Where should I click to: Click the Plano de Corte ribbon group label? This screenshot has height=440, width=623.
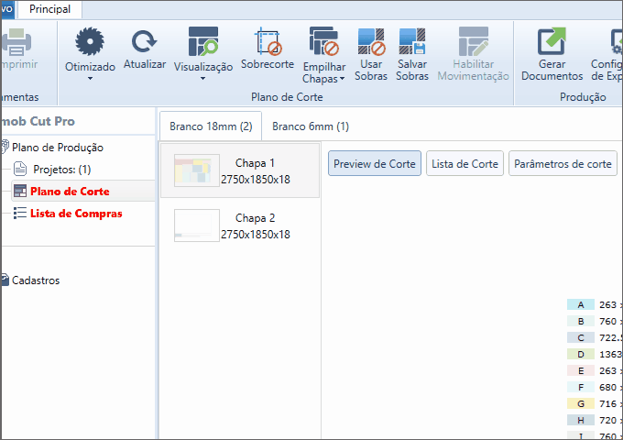coord(287,97)
